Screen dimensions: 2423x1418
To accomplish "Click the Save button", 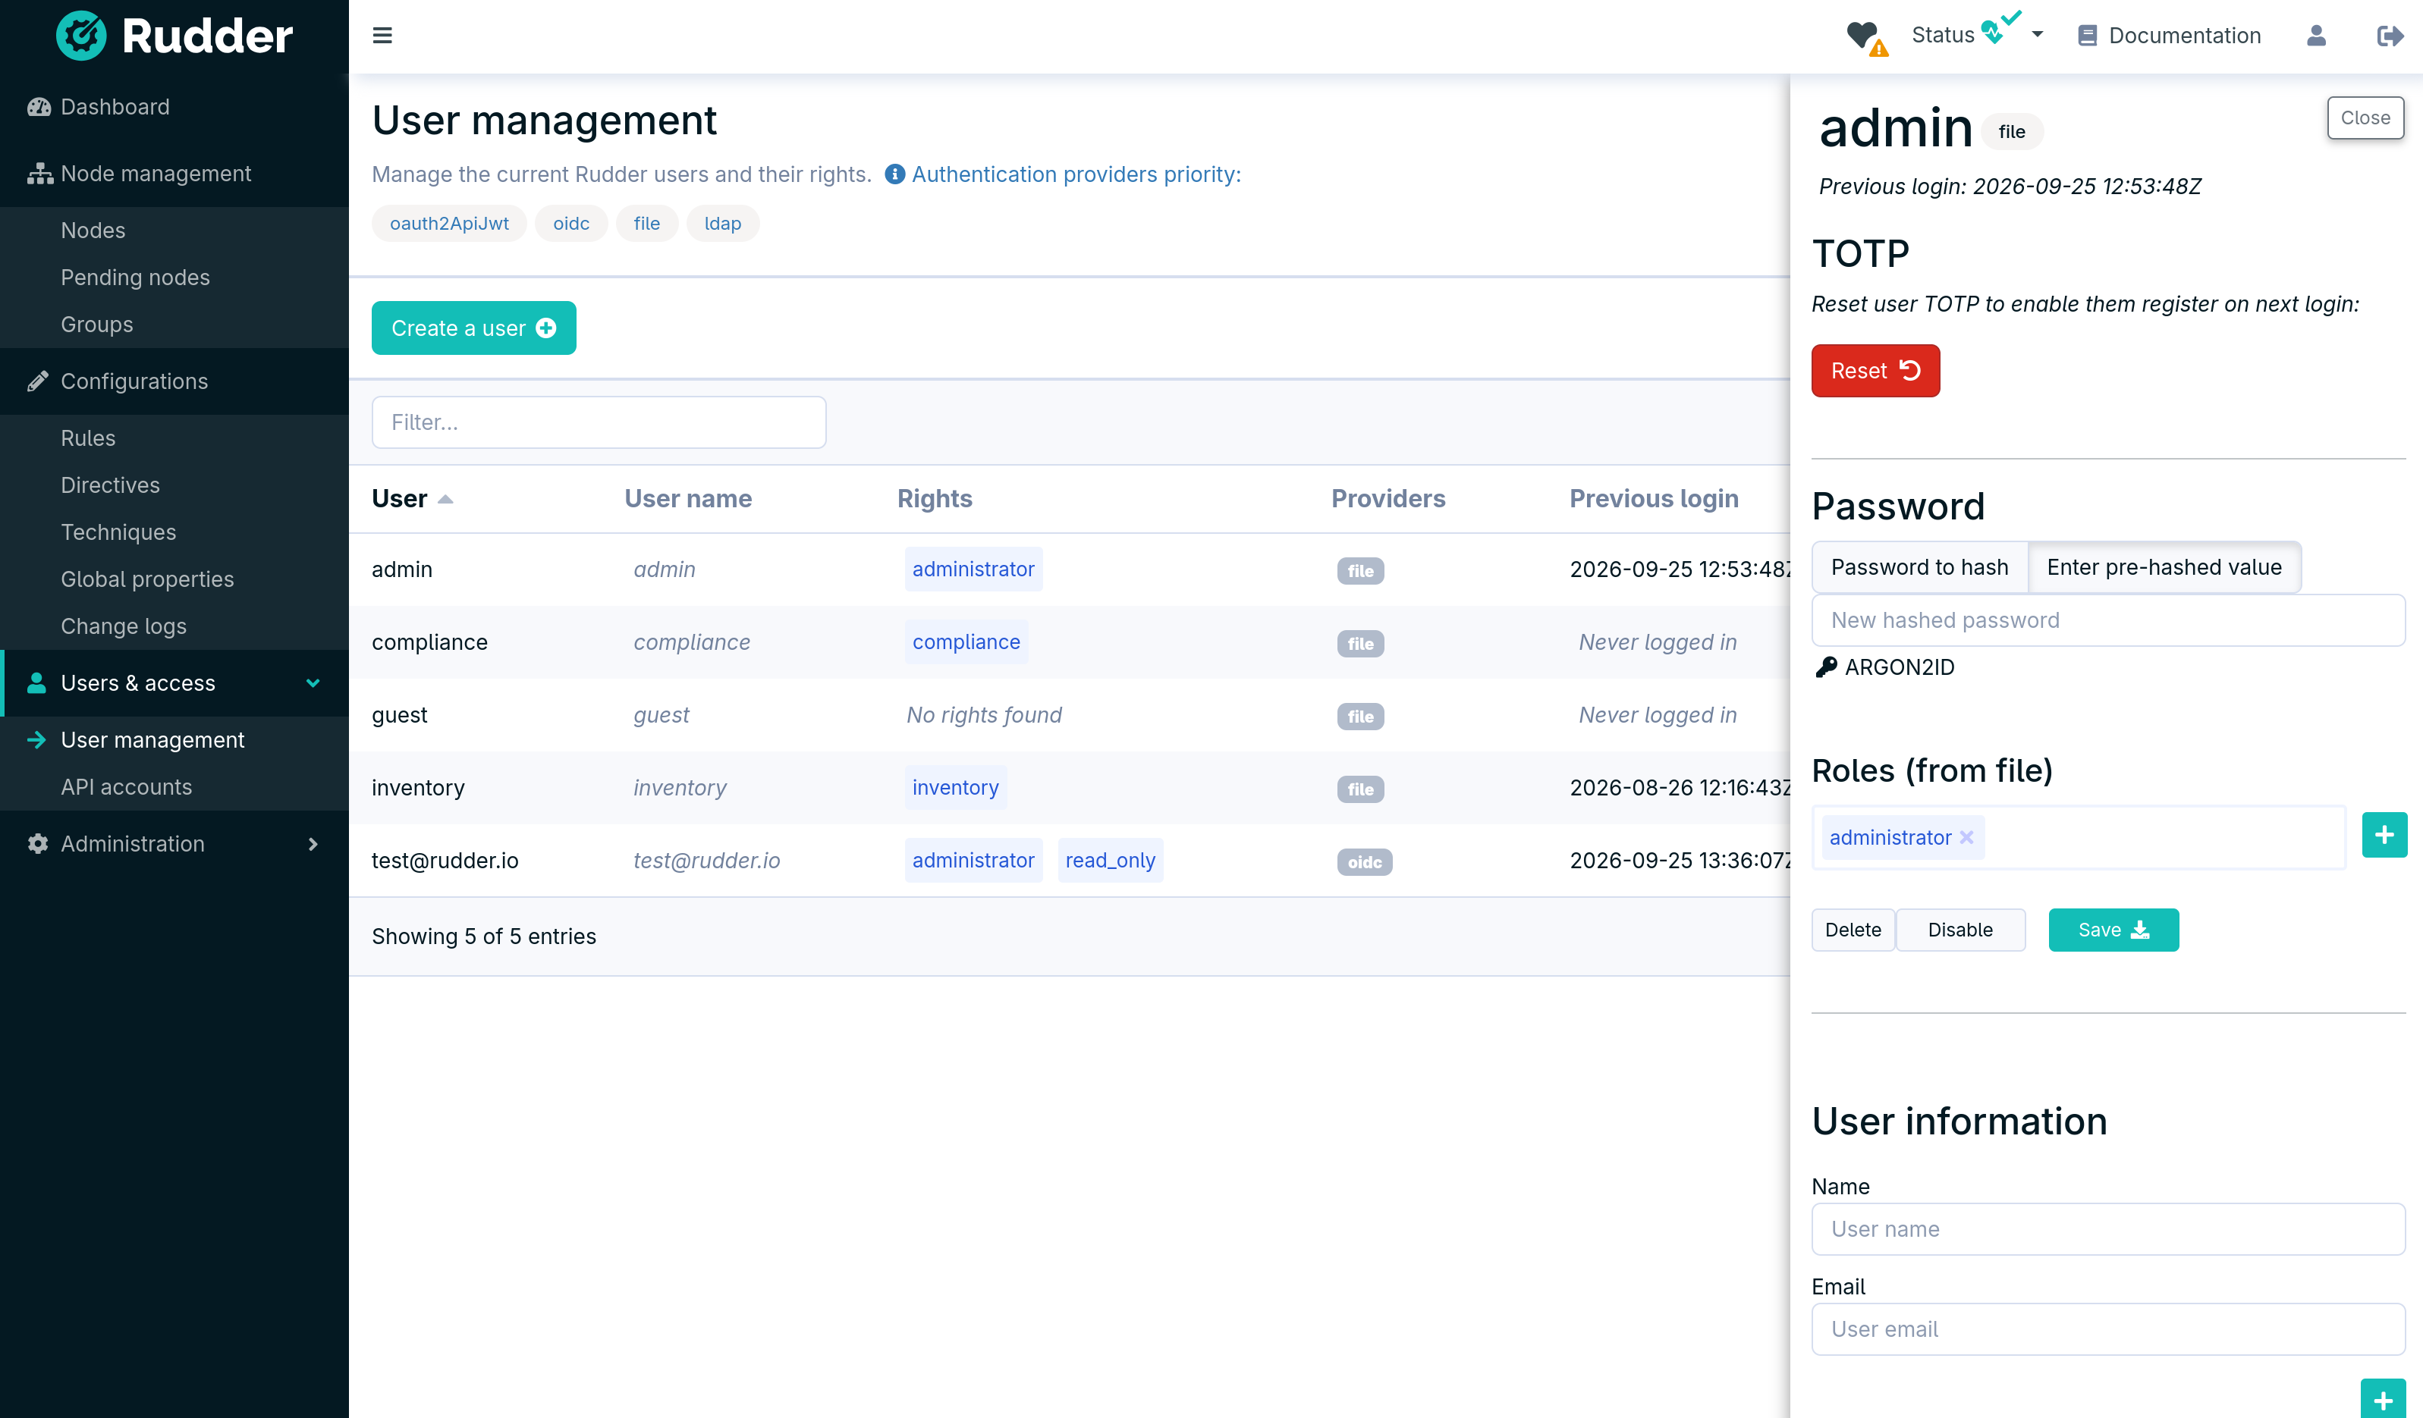I will [2113, 930].
